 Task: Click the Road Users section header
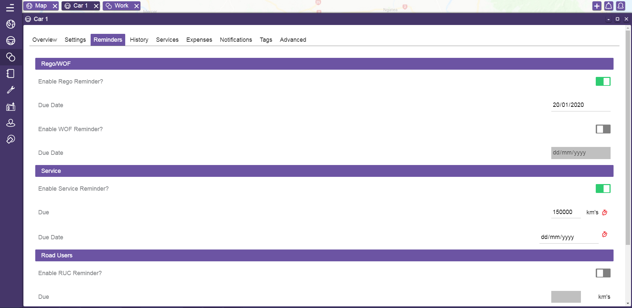[x=324, y=255]
